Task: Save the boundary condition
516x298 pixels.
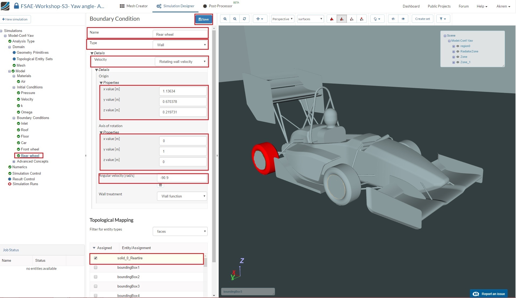Action: coord(204,19)
